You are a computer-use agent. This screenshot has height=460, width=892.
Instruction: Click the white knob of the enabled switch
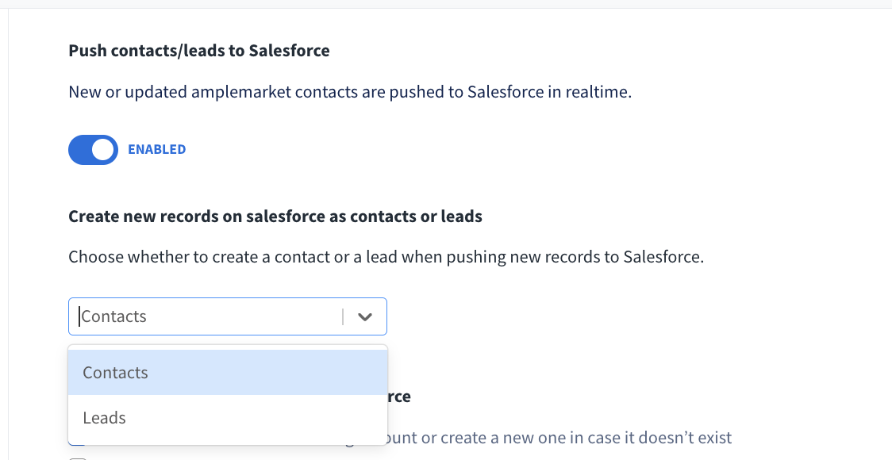pos(103,149)
